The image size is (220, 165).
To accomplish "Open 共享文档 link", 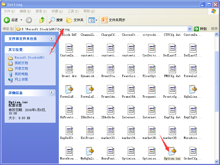I will click(21, 68).
